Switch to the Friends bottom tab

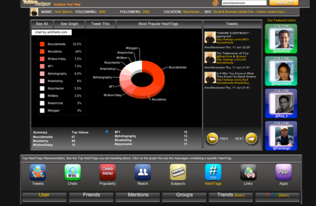(91, 197)
